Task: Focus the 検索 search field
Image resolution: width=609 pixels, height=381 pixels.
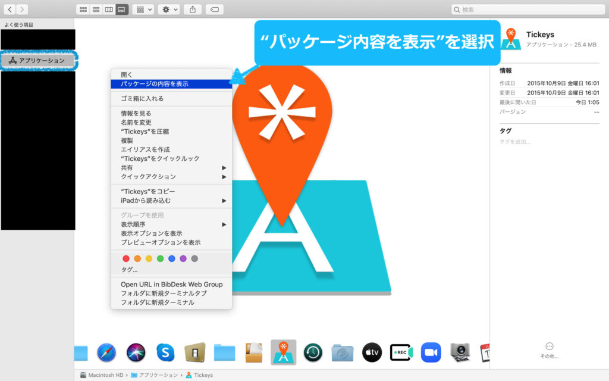Action: pyautogui.click(x=528, y=10)
